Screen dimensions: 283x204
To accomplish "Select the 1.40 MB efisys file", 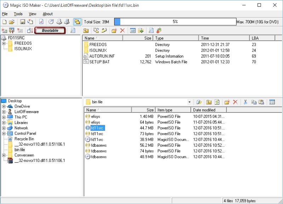I will point(96,117).
